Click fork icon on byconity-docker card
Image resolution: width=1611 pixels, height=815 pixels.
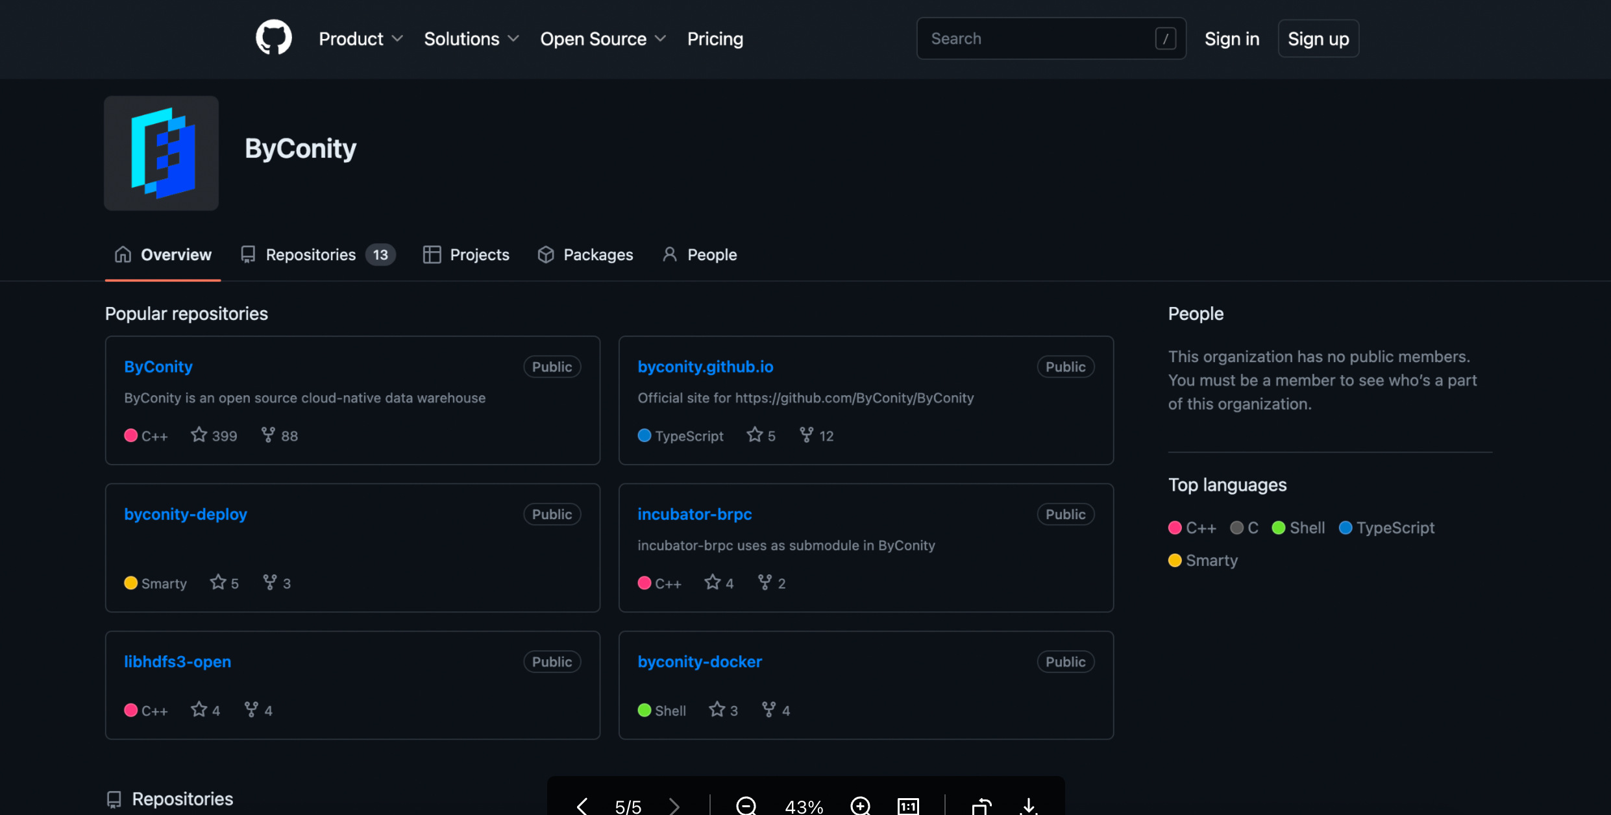pos(769,709)
